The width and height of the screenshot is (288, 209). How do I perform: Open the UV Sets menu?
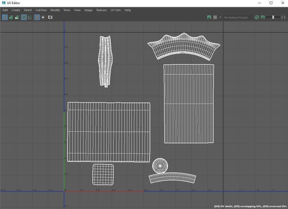click(x=116, y=10)
